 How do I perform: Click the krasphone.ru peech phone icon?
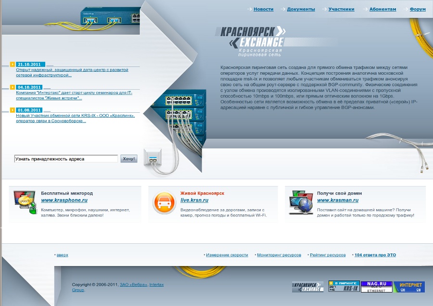25,202
